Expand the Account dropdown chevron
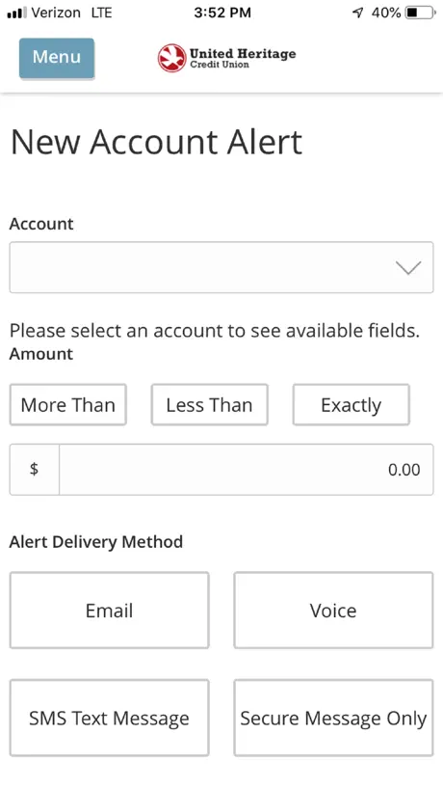Viewport: 443px width, 789px height. (x=407, y=268)
